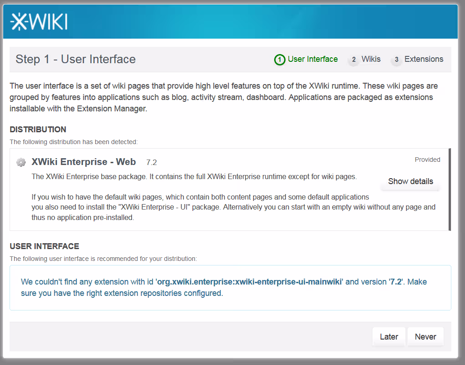Click the USER INTERFACE section heading
This screenshot has width=465, height=365.
(44, 246)
